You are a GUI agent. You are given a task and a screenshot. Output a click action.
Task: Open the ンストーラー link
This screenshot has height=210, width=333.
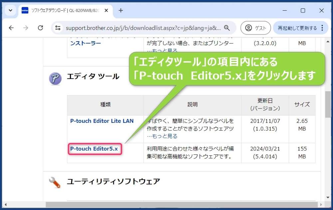(x=85, y=43)
